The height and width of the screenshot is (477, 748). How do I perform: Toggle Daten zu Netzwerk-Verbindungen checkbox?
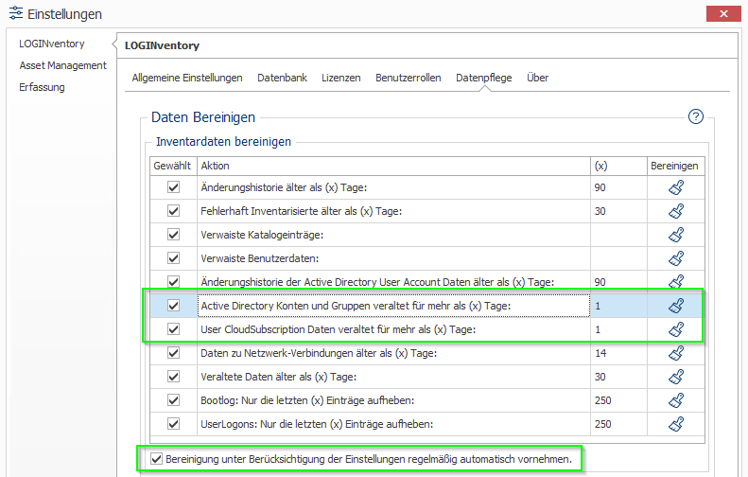(173, 353)
